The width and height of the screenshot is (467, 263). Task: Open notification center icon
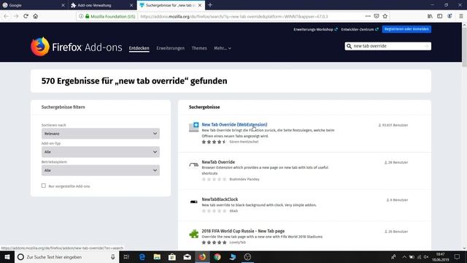[x=458, y=256]
